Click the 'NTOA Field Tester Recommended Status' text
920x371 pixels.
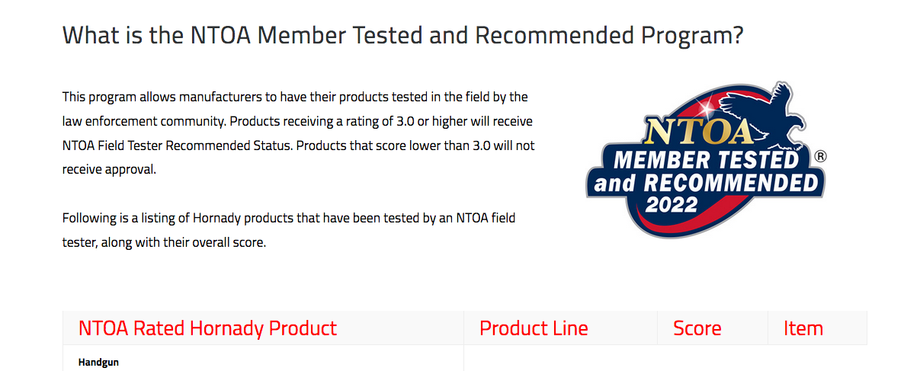point(176,146)
